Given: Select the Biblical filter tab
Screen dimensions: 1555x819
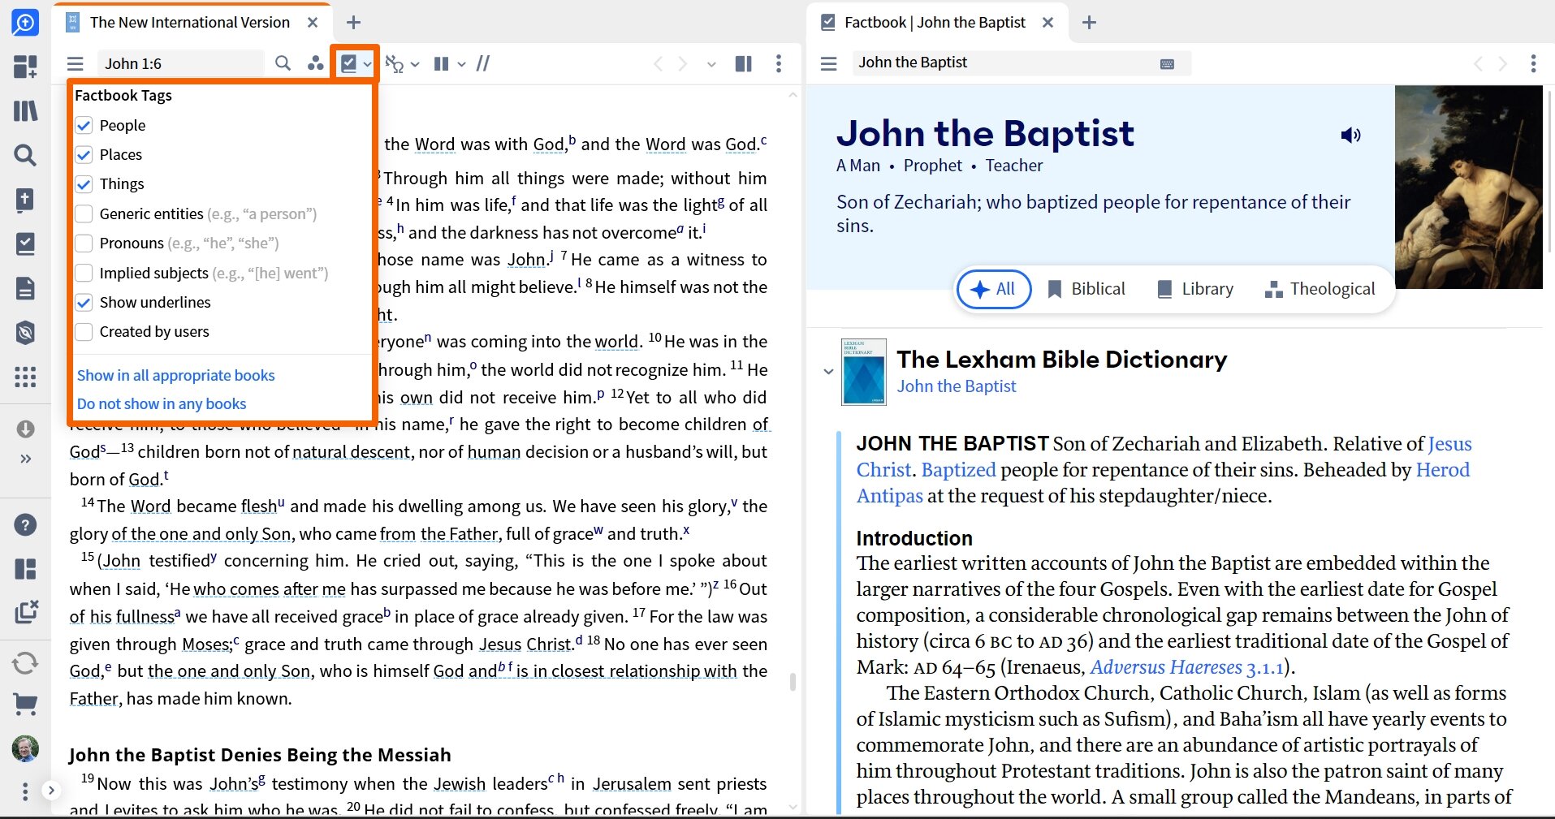Looking at the screenshot, I should [1086, 289].
